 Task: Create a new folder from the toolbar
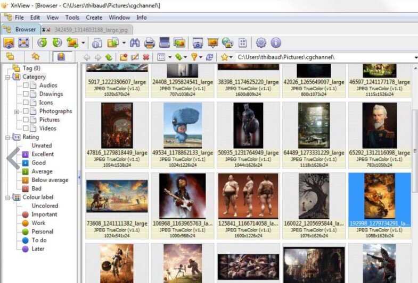pos(124,57)
